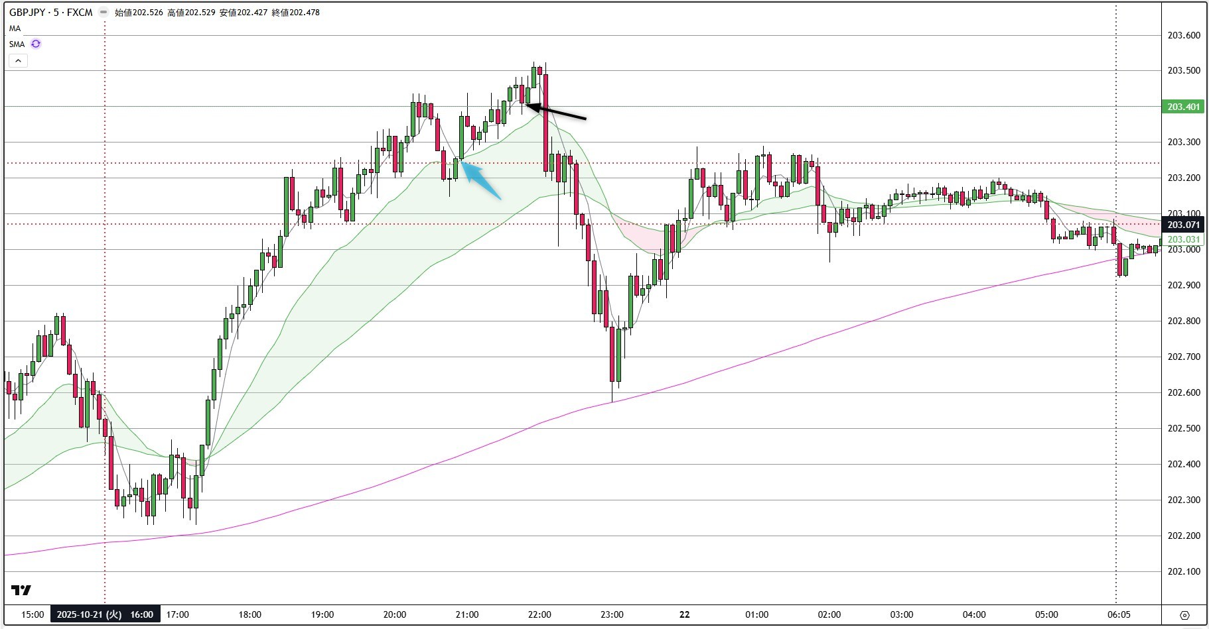1209x629 pixels.
Task: Click the gray market status dot icon
Action: 103,12
